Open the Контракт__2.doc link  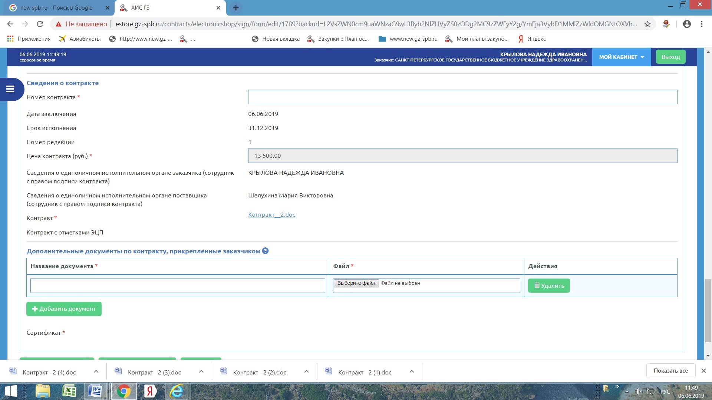271,215
